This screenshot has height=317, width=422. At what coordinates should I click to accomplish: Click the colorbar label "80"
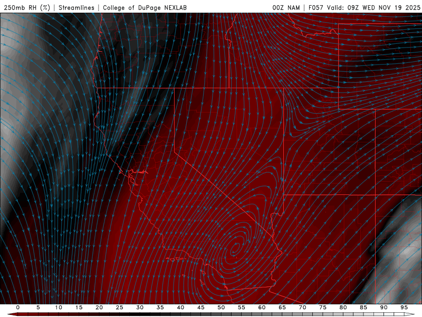[343, 307]
